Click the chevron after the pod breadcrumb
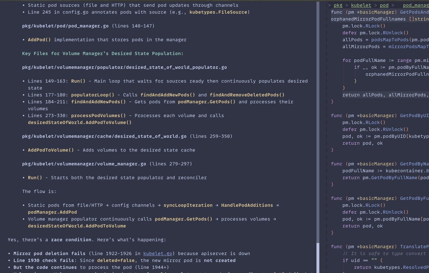 [x=393, y=5]
